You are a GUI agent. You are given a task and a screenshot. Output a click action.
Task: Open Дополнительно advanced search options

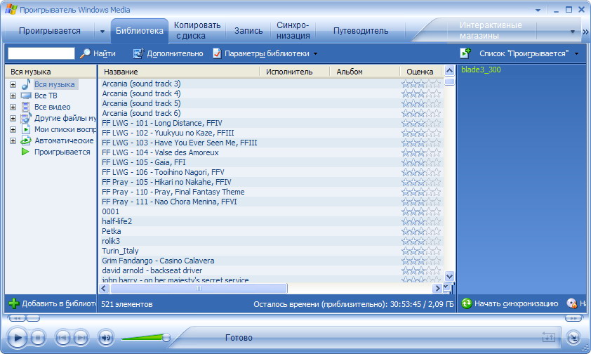(168, 53)
